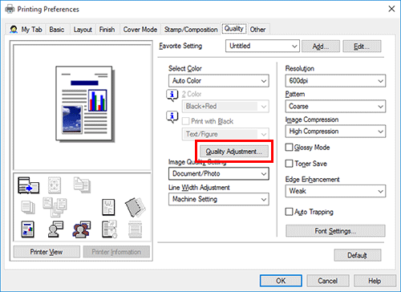Enable the Glossy Mode checkbox
The width and height of the screenshot is (401, 292).
tap(289, 148)
